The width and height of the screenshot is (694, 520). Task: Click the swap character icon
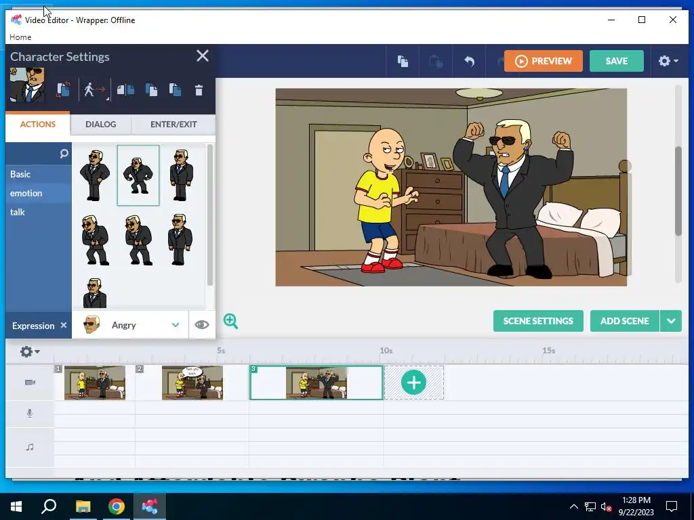pos(63,90)
